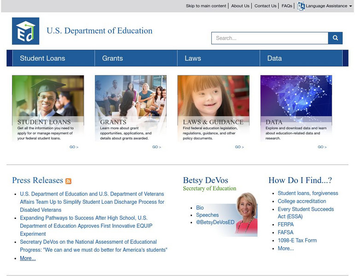Image resolution: width=355 pixels, height=276 pixels.
Task: Open press release about EQUIP Experiment
Action: click(x=86, y=226)
